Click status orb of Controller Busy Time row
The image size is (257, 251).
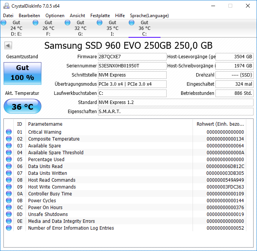click(x=9, y=194)
